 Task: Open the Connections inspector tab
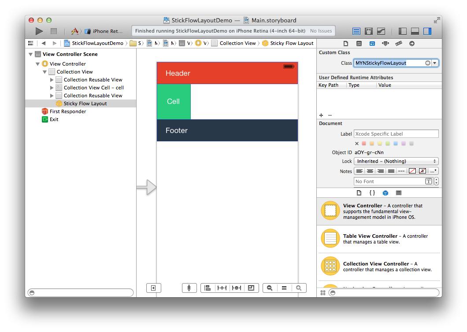pos(412,44)
